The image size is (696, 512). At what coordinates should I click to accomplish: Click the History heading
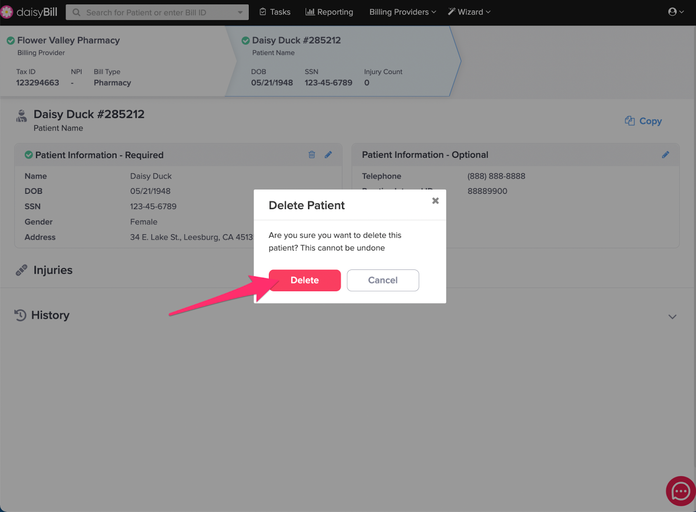[x=50, y=315]
